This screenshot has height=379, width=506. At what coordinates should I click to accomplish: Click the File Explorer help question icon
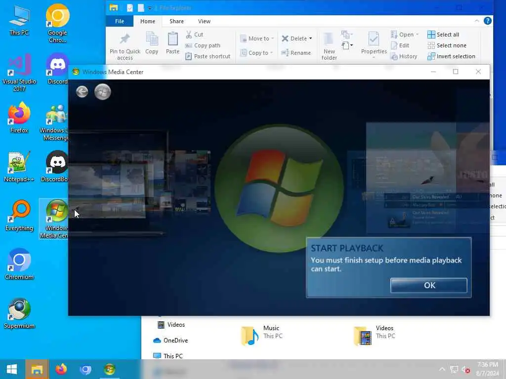[487, 21]
